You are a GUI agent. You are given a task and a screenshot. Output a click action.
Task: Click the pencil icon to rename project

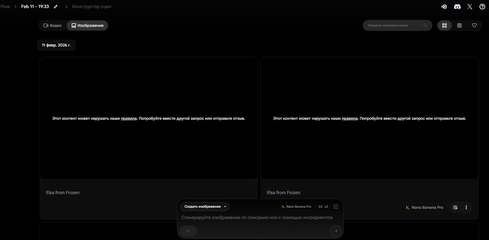tap(56, 7)
